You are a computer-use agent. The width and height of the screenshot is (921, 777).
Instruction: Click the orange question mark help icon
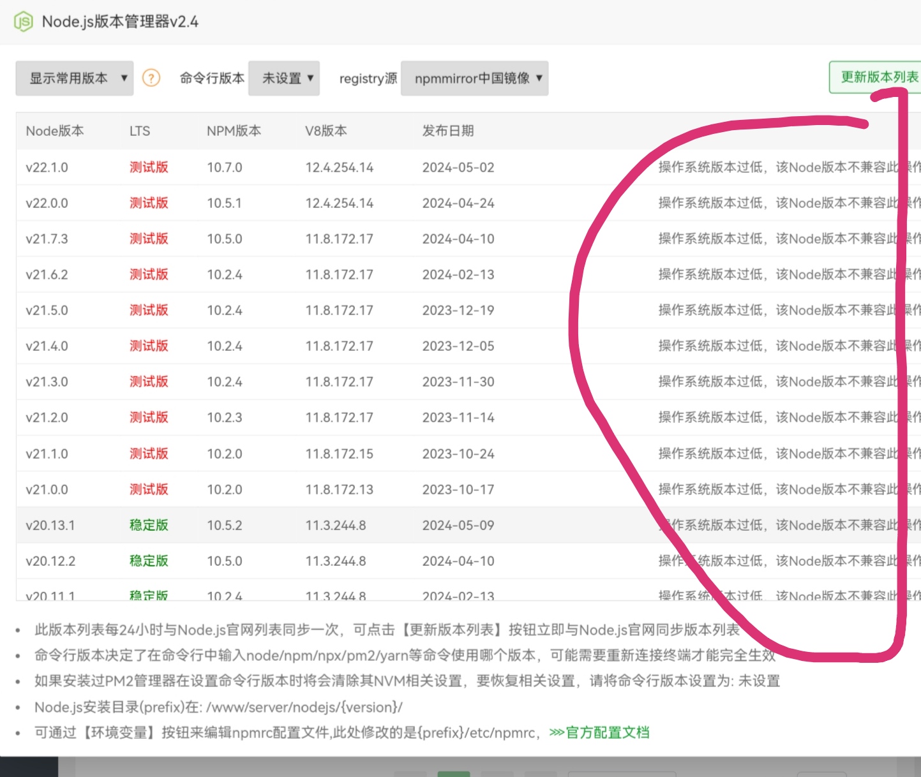point(151,78)
